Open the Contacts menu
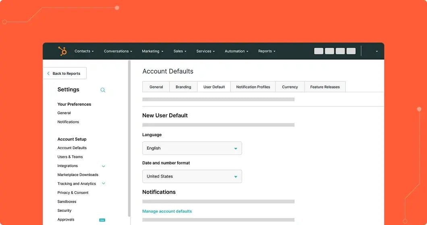This screenshot has width=427, height=225. pos(84,51)
